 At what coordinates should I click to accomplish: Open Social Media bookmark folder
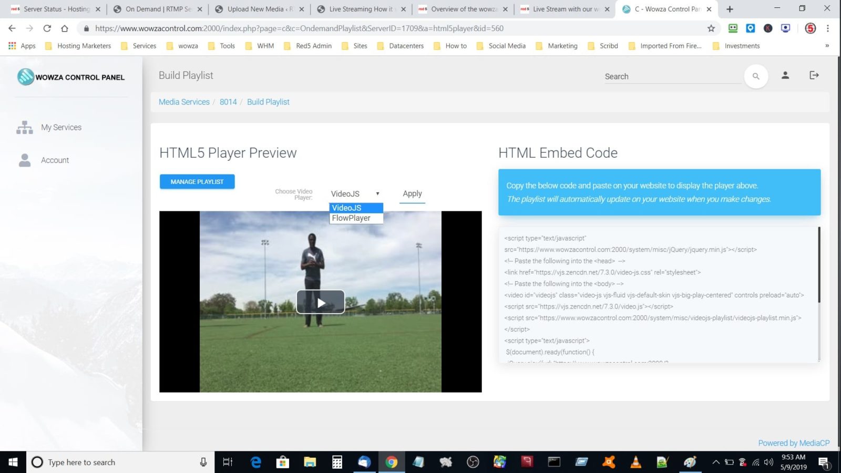(x=501, y=46)
